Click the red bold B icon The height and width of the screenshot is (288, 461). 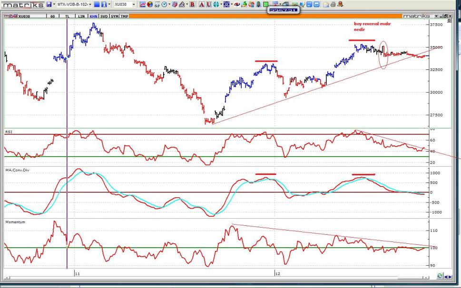tap(192, 4)
